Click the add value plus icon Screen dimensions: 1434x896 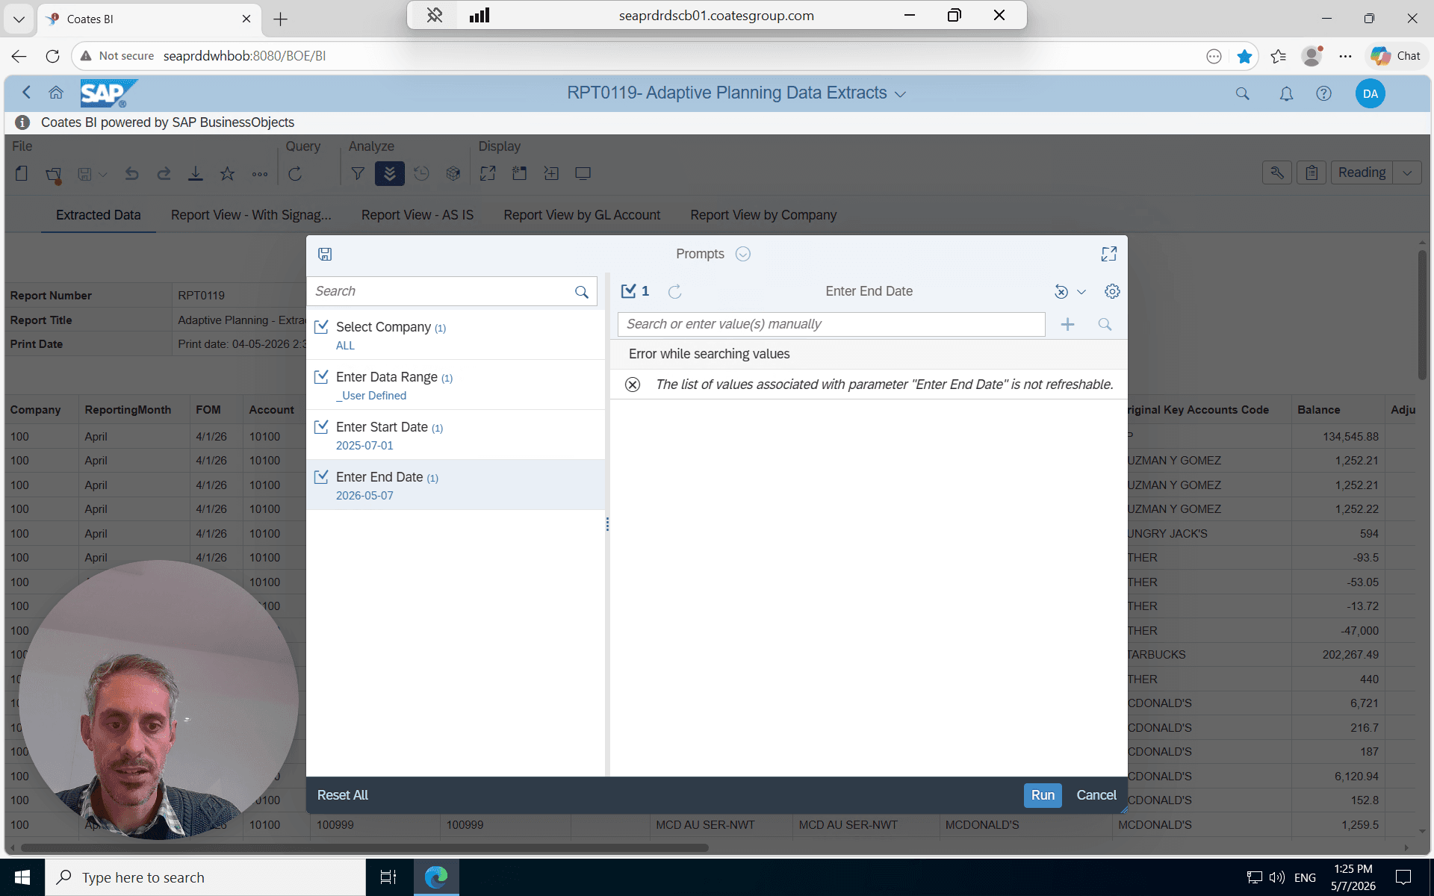(1067, 324)
